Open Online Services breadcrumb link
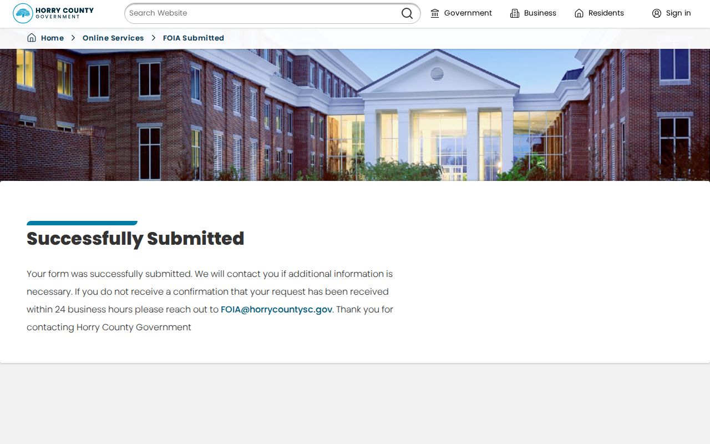This screenshot has height=444, width=710. 113,38
